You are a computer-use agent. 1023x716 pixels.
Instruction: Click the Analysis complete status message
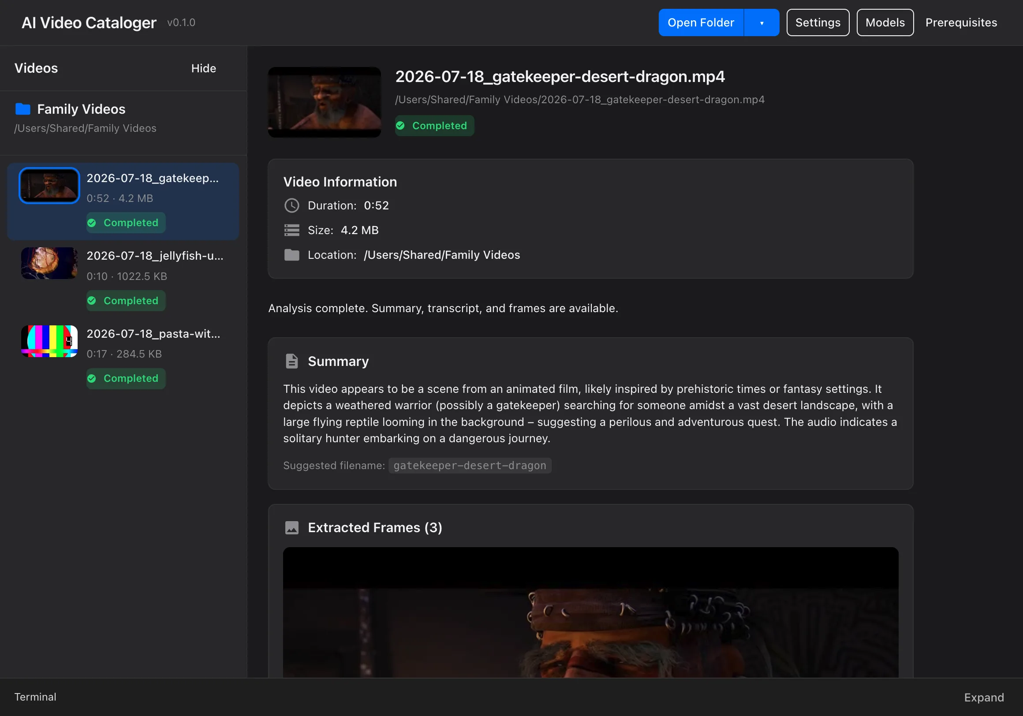click(x=443, y=308)
